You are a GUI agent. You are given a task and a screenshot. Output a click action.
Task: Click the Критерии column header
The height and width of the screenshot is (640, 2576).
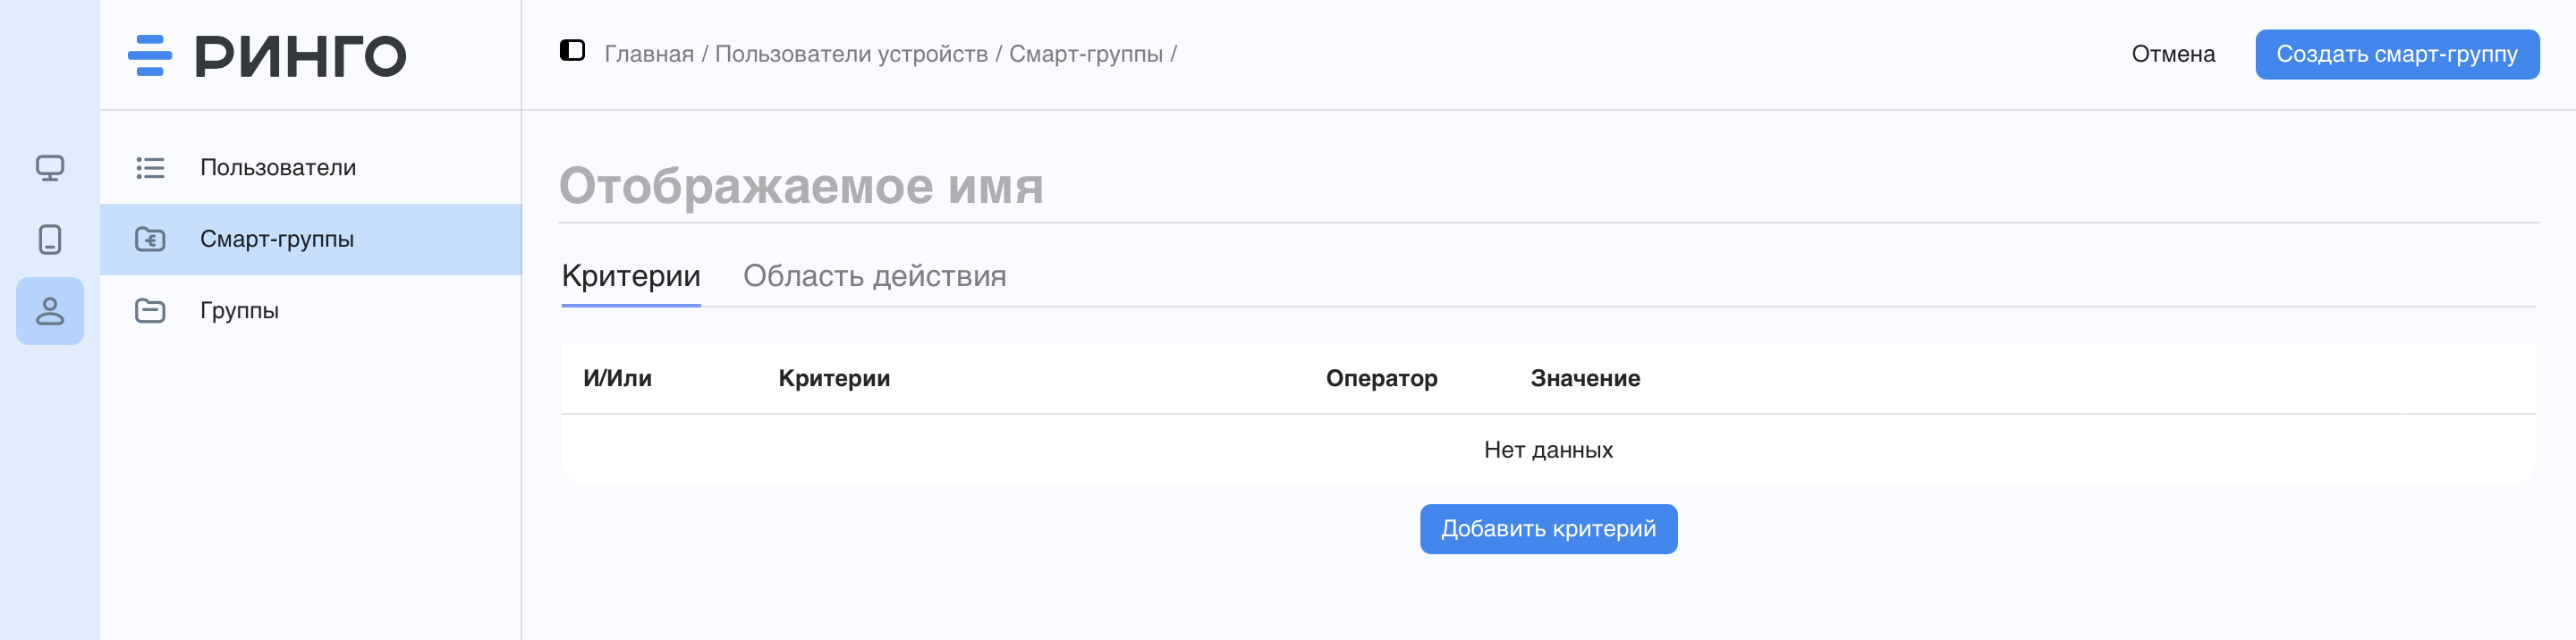[x=834, y=378]
